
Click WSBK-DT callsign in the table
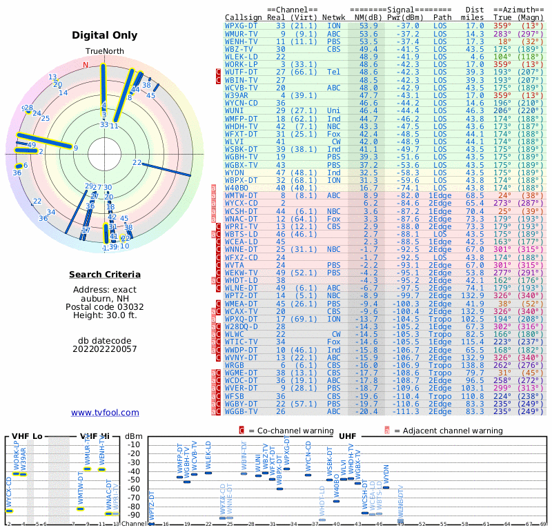click(241, 149)
